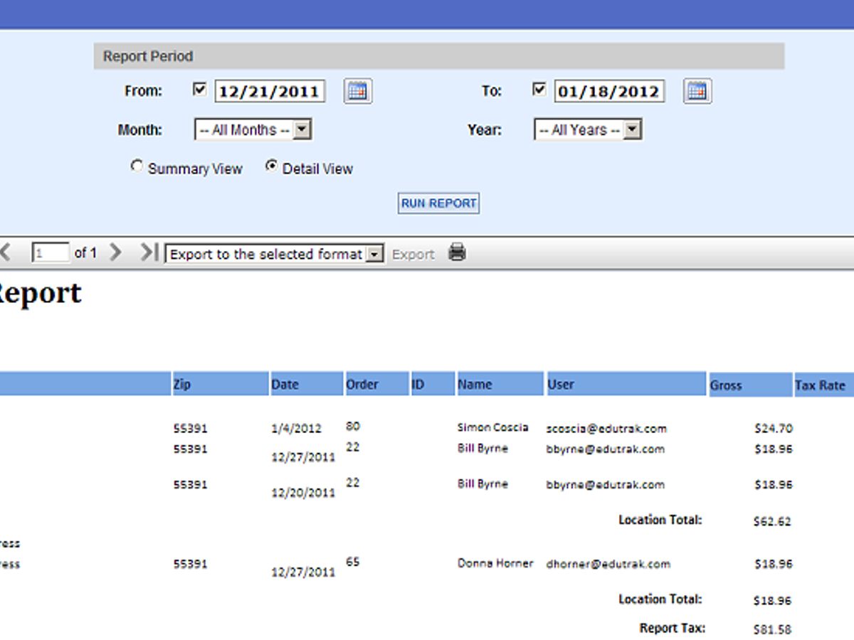Viewport: 854px width, 640px height.
Task: Go to the previous report page
Action: point(6,252)
